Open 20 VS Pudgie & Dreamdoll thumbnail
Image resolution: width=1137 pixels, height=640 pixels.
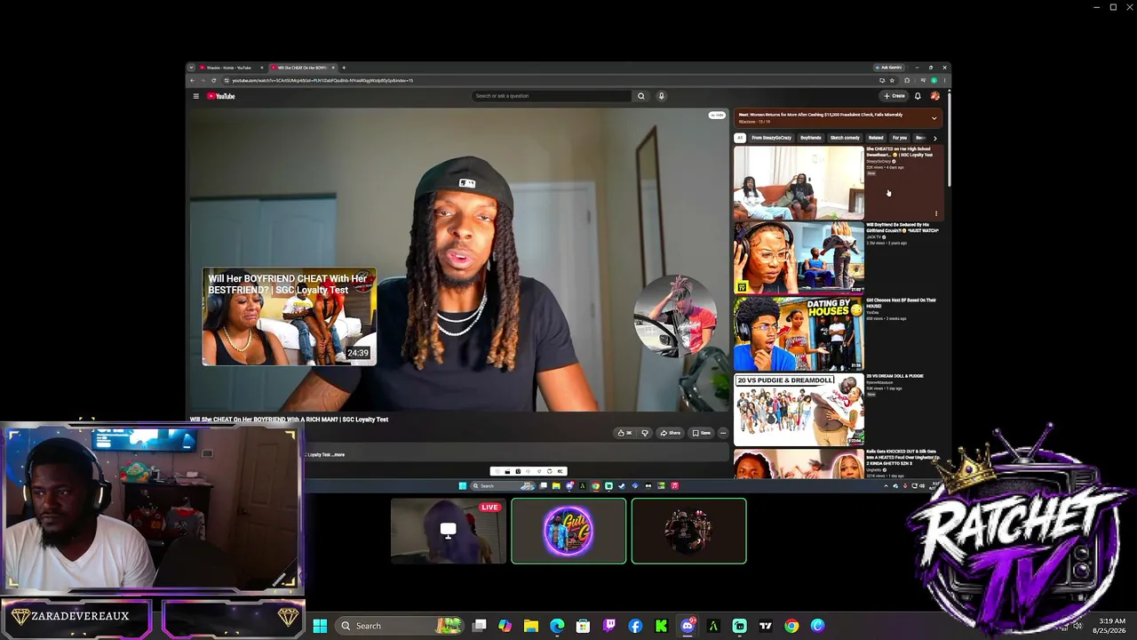point(799,410)
